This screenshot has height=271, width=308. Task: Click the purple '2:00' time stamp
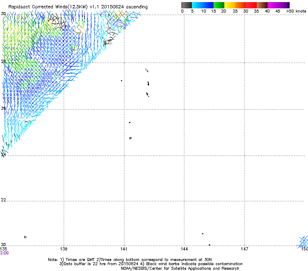pos(4,253)
